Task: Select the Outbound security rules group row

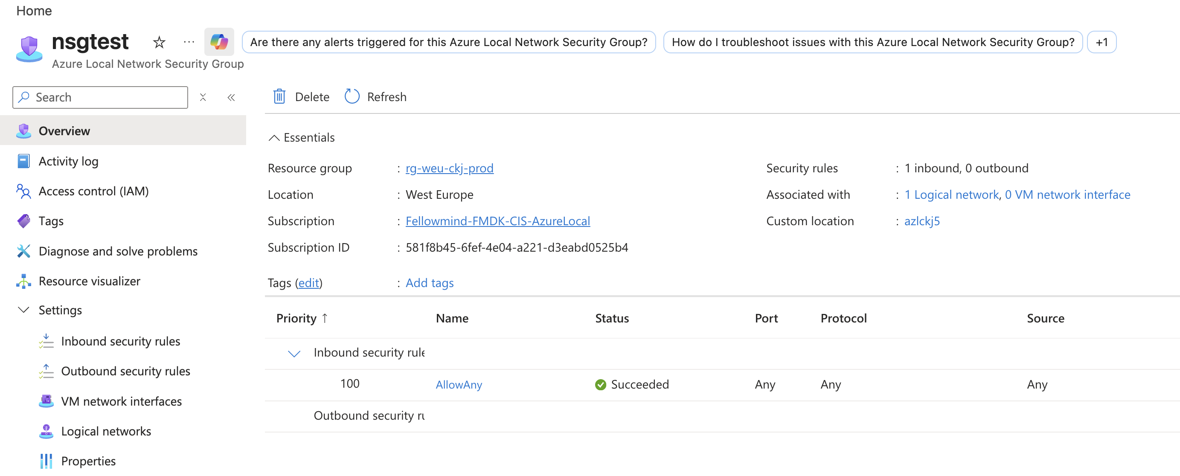Action: [722, 416]
